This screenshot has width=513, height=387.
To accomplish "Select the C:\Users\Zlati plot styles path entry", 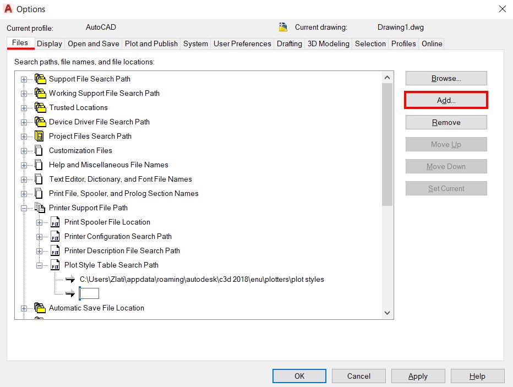I will pos(202,279).
